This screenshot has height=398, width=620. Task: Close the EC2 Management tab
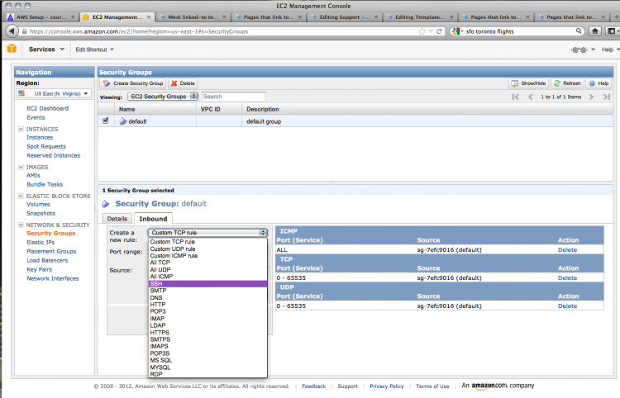(x=149, y=17)
